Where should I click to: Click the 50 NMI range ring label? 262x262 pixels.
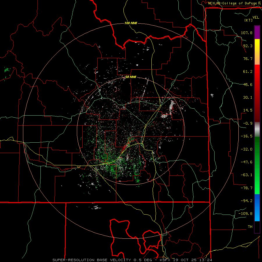pos(131,77)
